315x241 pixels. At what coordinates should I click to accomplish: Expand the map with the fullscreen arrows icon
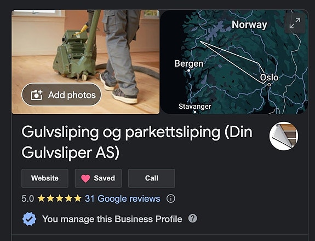295,23
